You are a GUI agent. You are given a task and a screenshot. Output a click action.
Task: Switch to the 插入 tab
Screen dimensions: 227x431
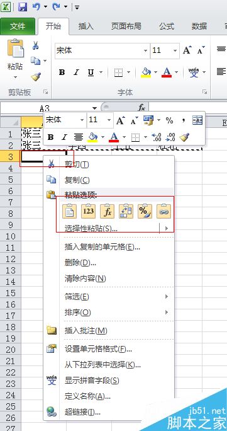[86, 26]
